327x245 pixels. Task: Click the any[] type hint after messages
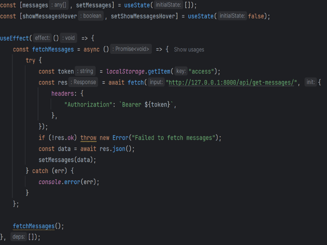pos(59,5)
